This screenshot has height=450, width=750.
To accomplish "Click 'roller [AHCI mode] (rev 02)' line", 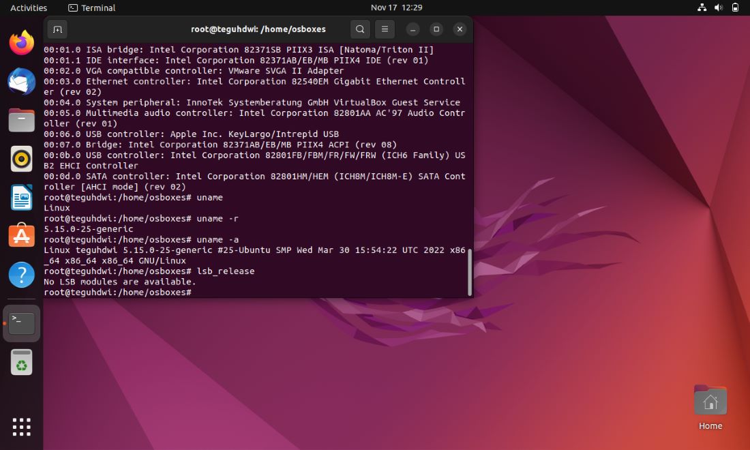I will click(x=115, y=187).
